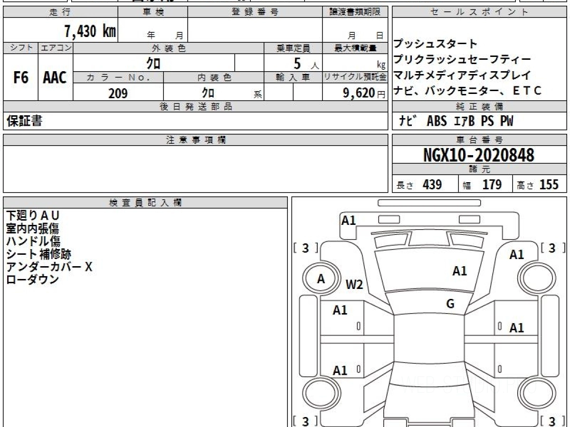
Task: Select the クロ value under 内装色
Action: tap(208, 93)
